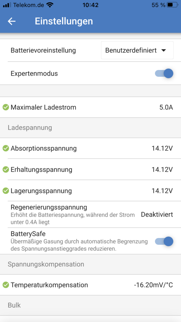This screenshot has height=322, width=181.
Task: Click green check icon beside Erhaltungsspannung
Action: [6, 169]
